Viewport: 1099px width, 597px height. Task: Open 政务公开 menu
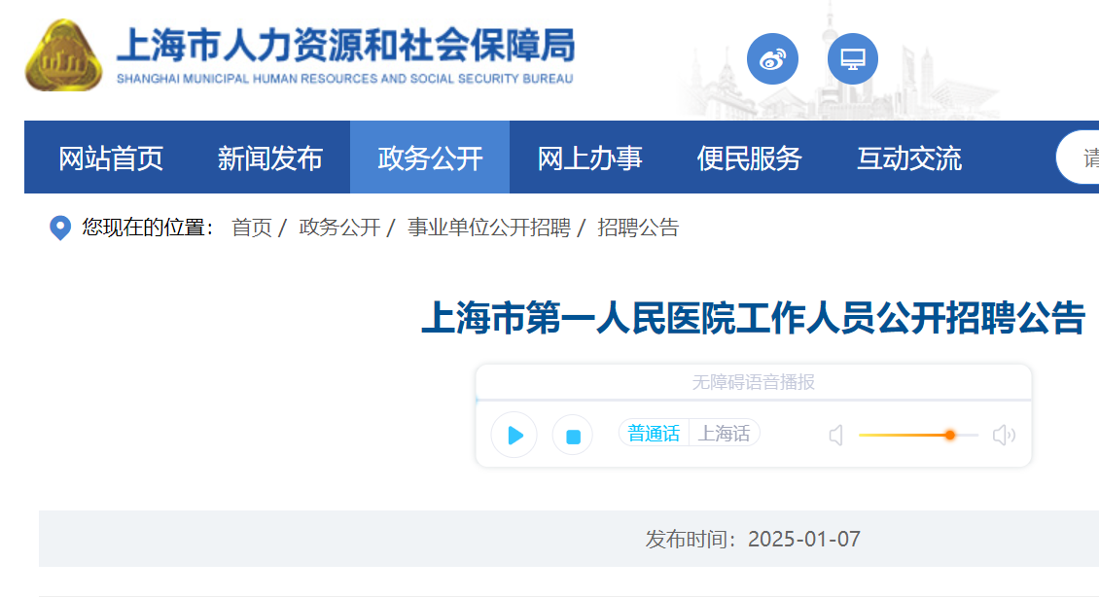coord(430,158)
